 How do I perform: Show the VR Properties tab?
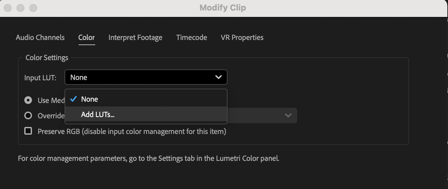pos(242,38)
